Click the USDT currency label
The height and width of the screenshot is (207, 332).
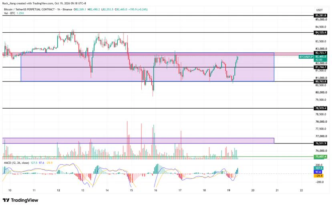320,10
